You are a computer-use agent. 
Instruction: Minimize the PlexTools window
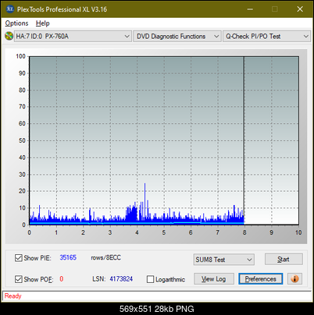tap(250, 9)
